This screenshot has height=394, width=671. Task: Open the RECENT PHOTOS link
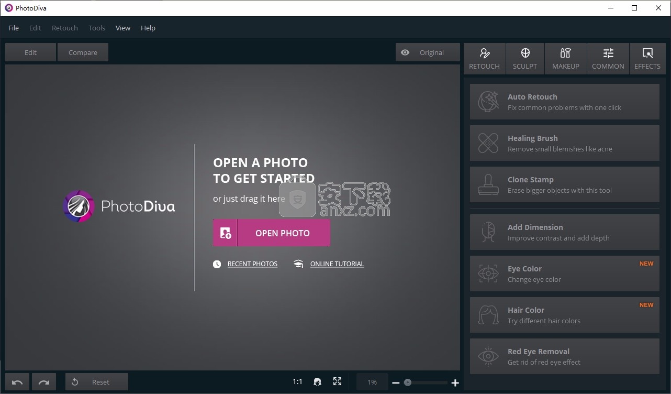(252, 264)
